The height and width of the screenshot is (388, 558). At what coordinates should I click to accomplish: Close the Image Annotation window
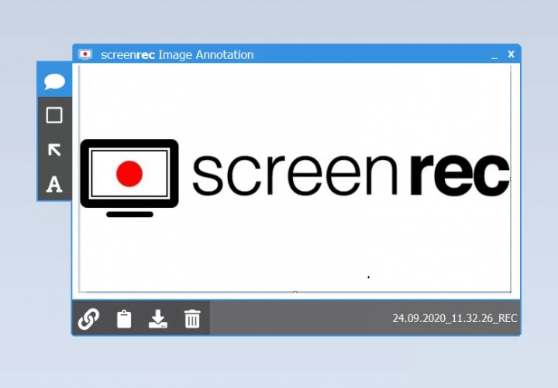point(511,54)
